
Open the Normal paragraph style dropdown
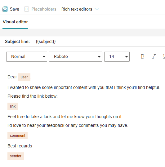coord(27,57)
